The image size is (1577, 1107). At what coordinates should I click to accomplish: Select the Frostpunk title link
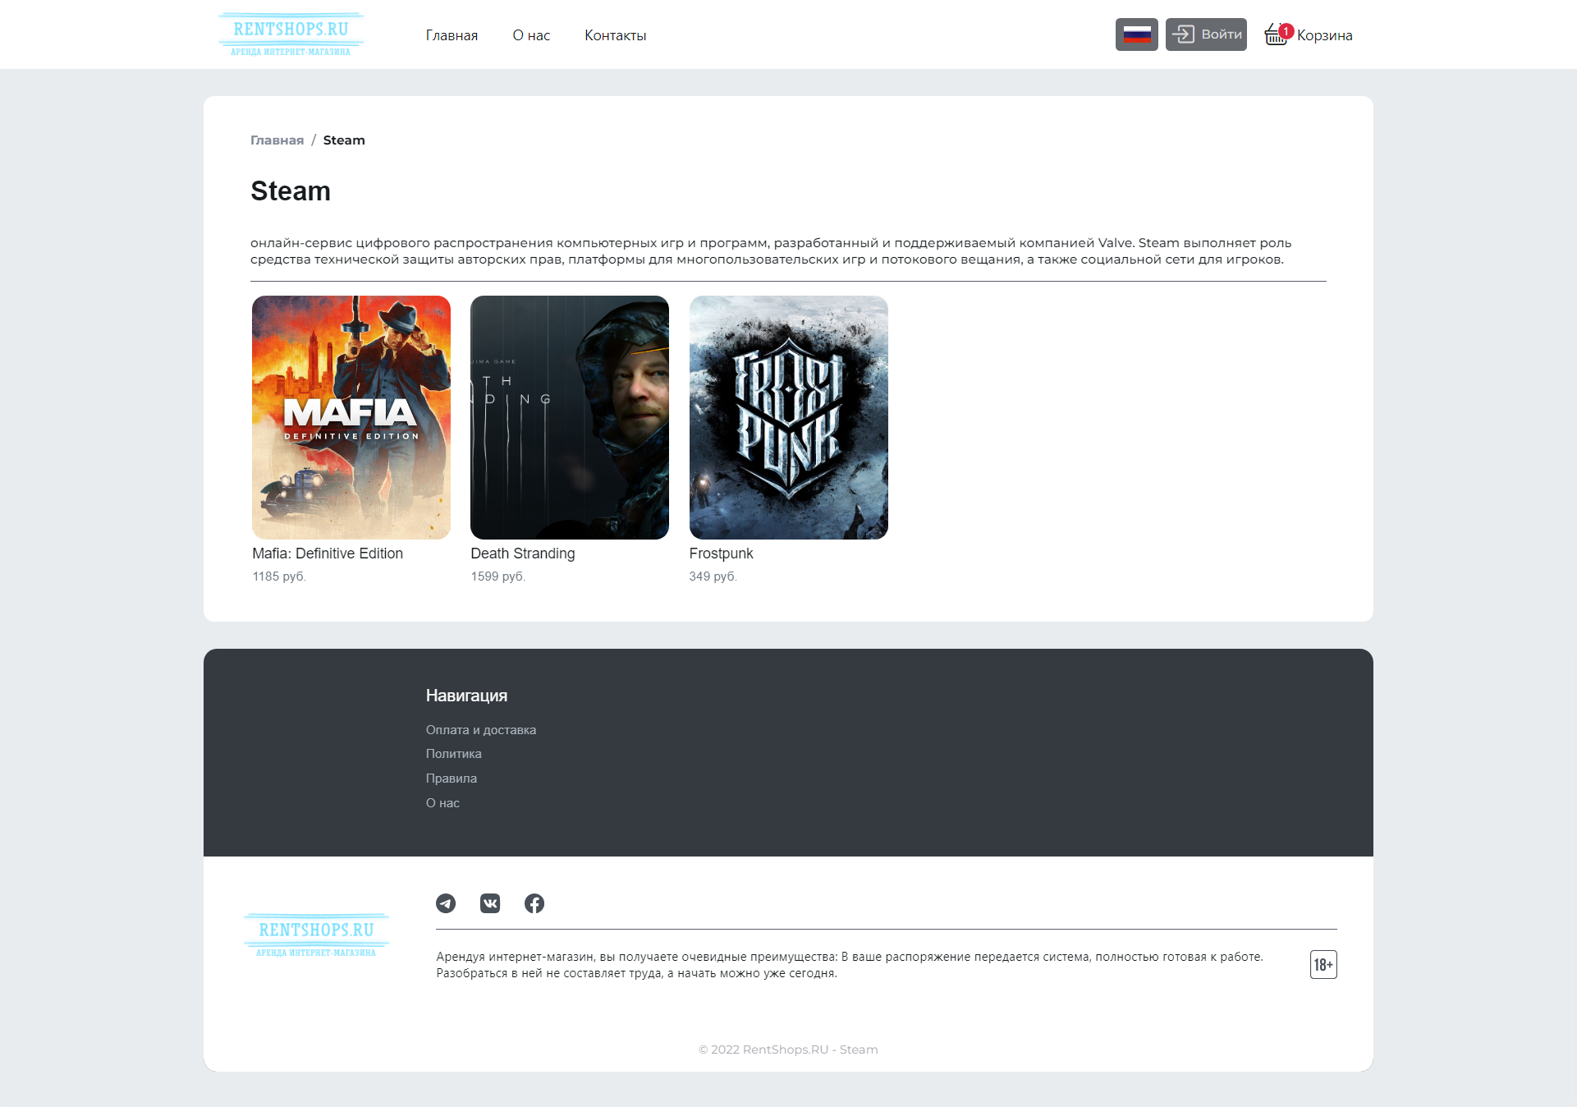722,553
